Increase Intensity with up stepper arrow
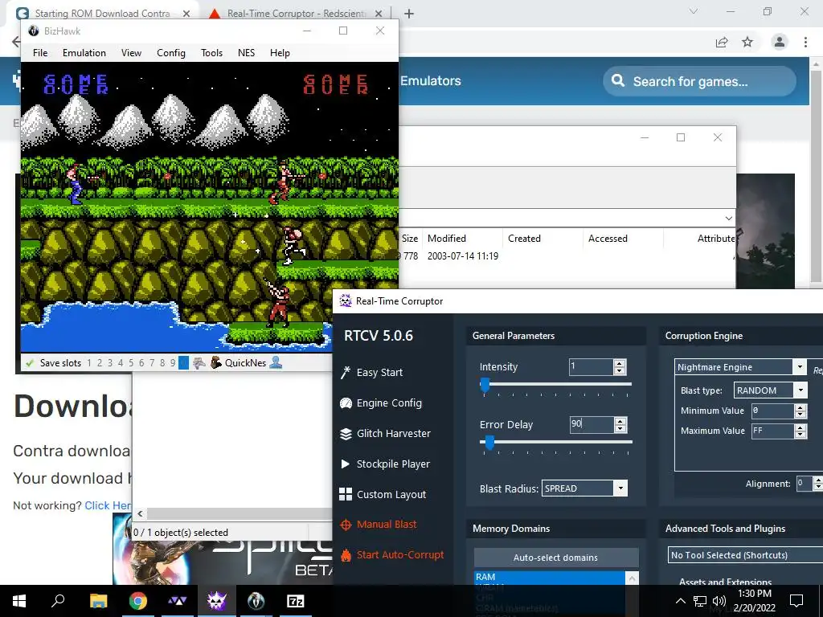The height and width of the screenshot is (617, 823). pyautogui.click(x=620, y=363)
